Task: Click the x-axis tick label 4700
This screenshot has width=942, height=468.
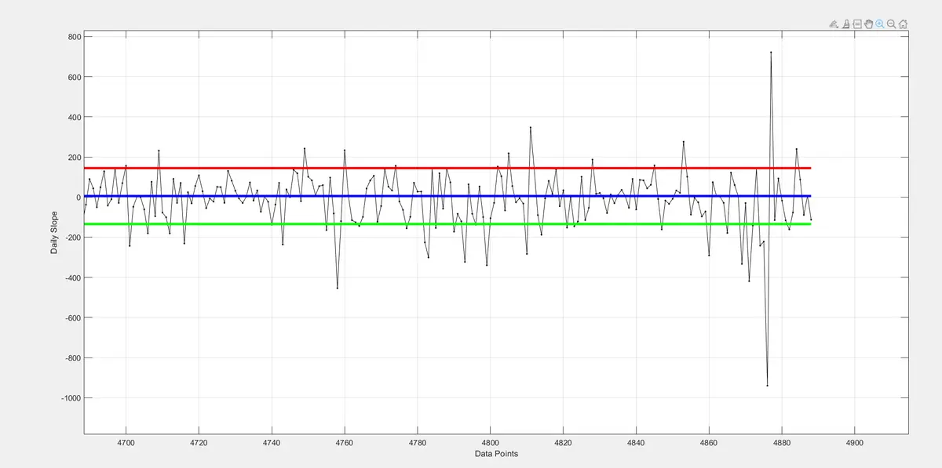Action: [126, 442]
